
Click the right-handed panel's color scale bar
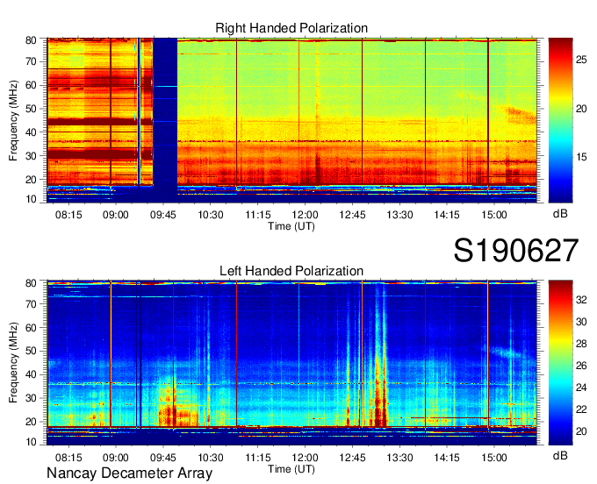560,120
